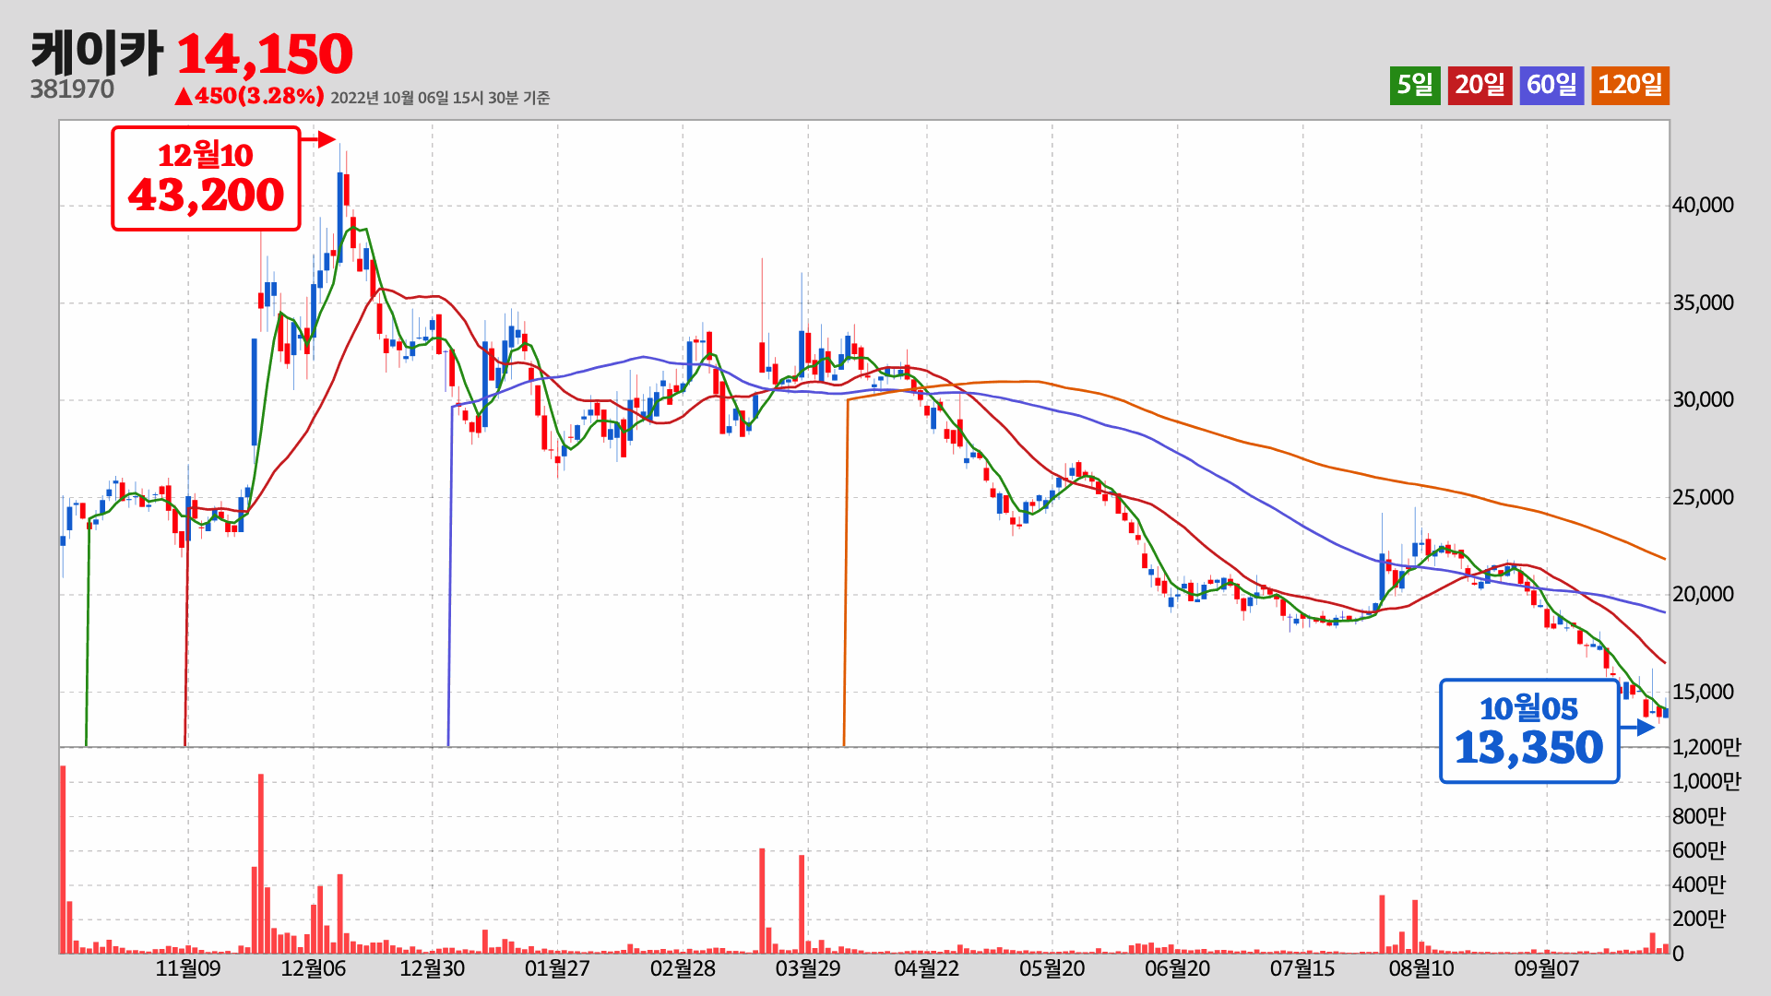Click the 600만 volume axis label

point(1699,850)
